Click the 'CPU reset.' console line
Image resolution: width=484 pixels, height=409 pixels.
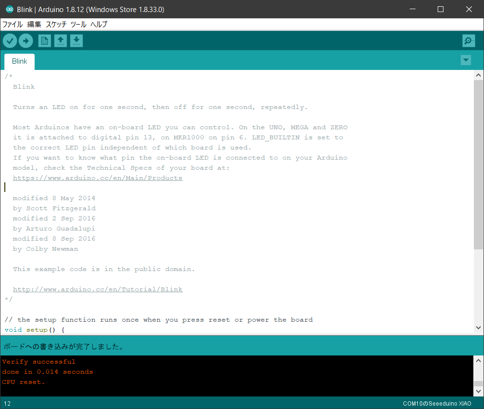pyautogui.click(x=23, y=382)
